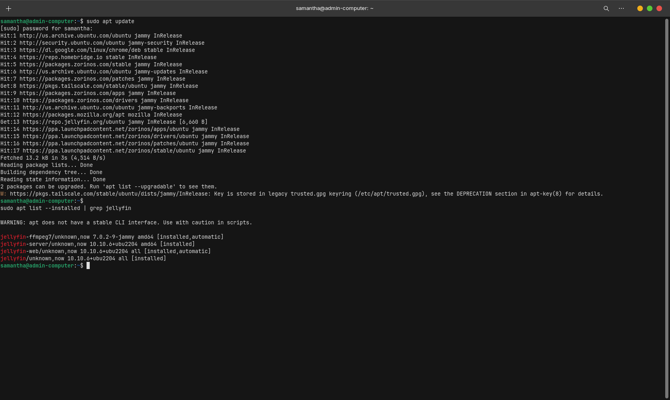Viewport: 670px width, 400px height.
Task: Open the three-dot more options menu
Action: click(621, 8)
